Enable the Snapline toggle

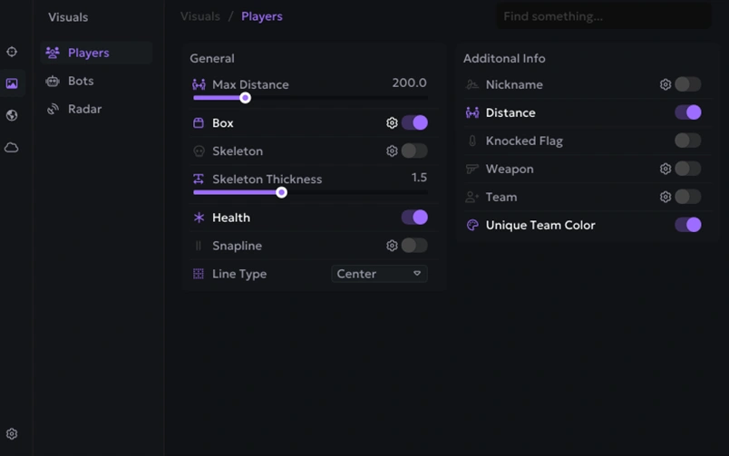pos(414,246)
